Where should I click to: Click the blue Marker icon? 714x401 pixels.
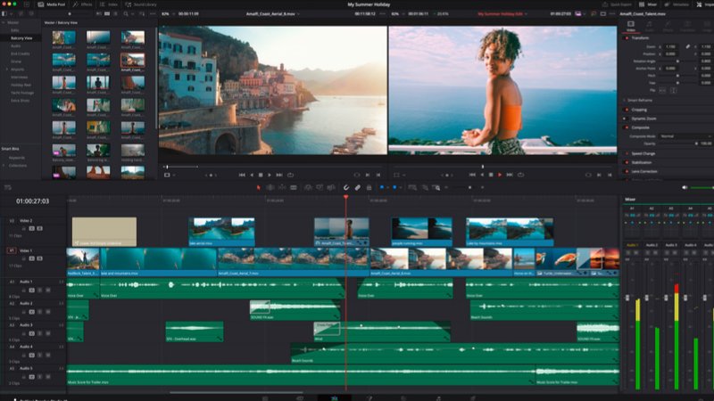[x=394, y=187]
